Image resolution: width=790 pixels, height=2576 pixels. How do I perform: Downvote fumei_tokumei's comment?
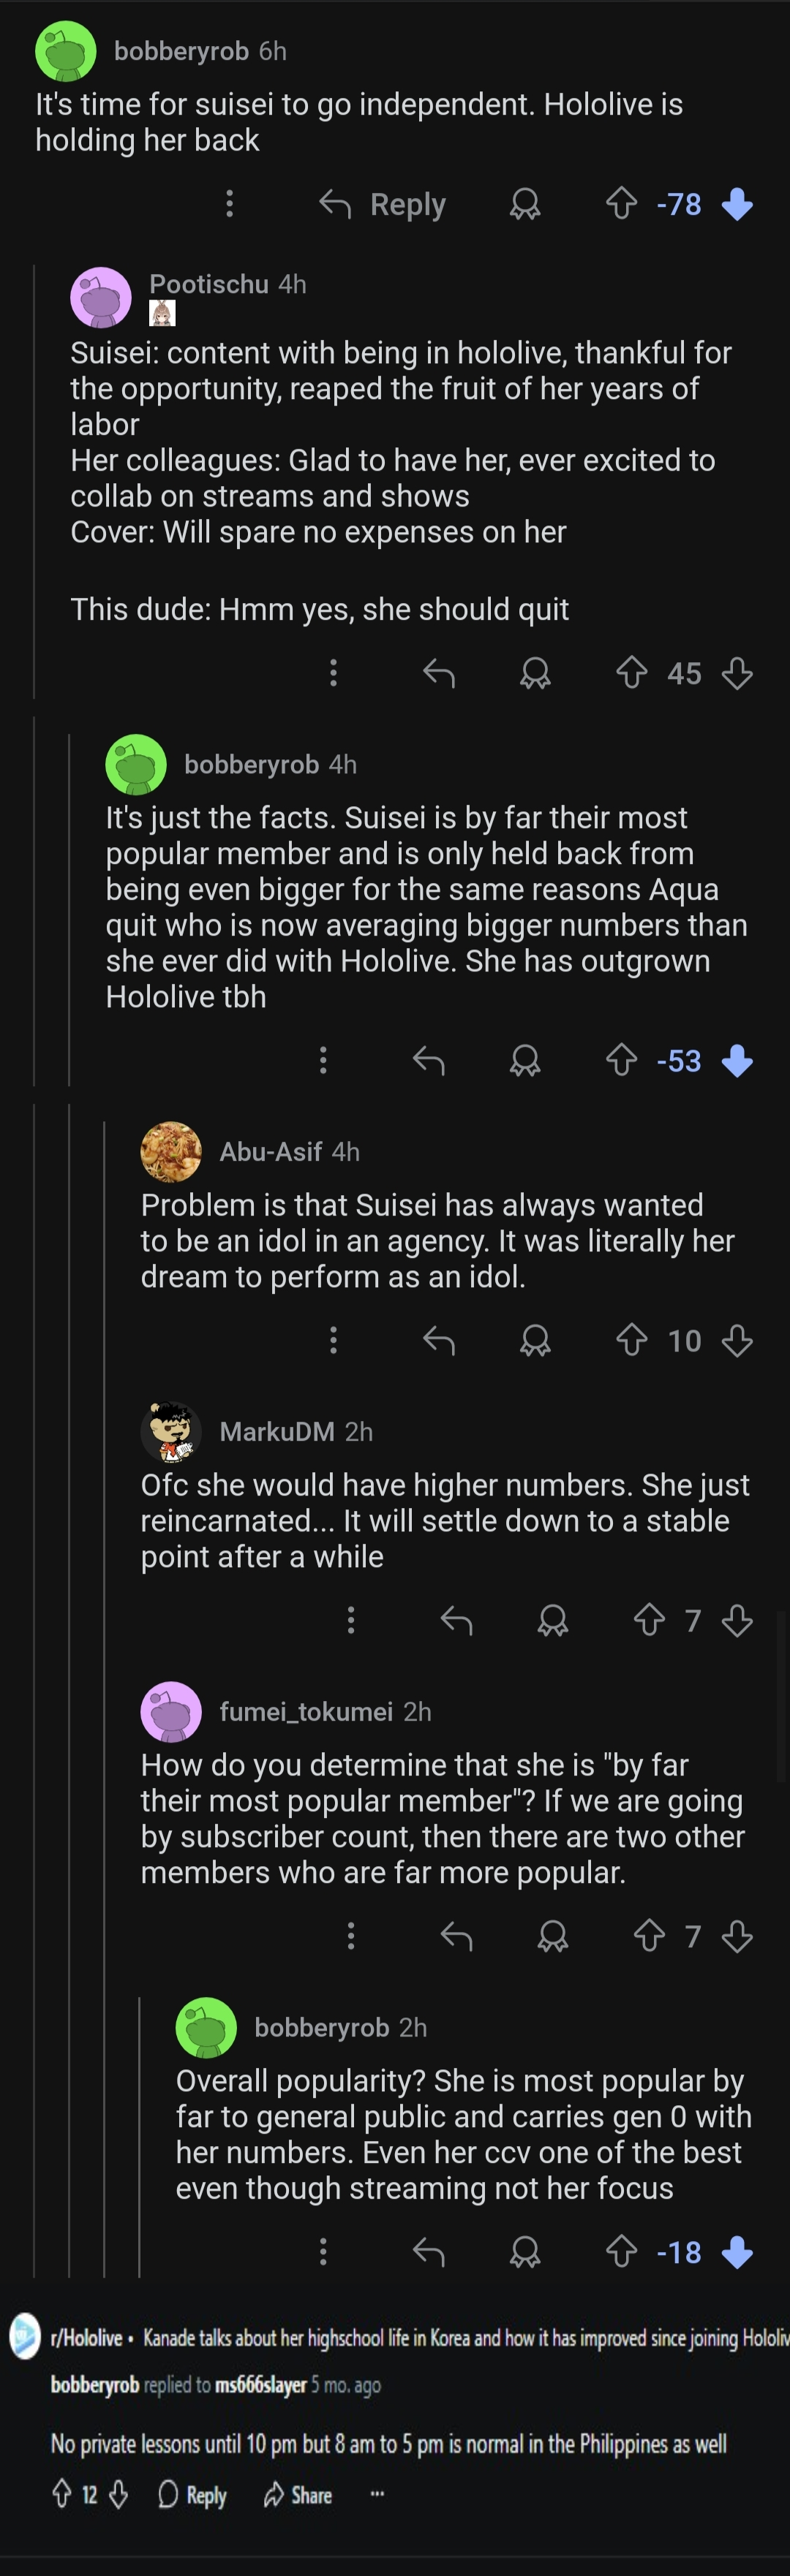pyautogui.click(x=737, y=1936)
